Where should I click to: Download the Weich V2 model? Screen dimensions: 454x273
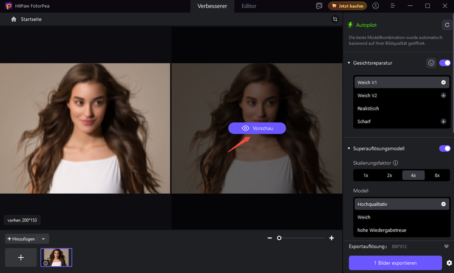(x=443, y=95)
